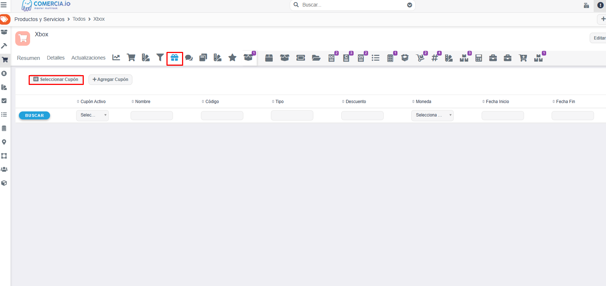Focus the Tipo filter input

(292, 115)
